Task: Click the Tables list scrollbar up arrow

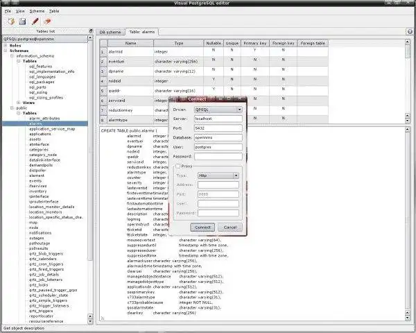Action: pos(90,38)
